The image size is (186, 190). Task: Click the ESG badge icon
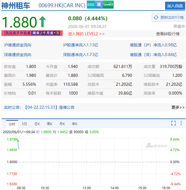91,5
